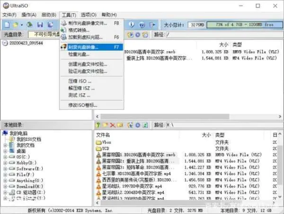Click the Info (i) toolbar icon
The height and width of the screenshot is (214, 284).
pos(132,25)
